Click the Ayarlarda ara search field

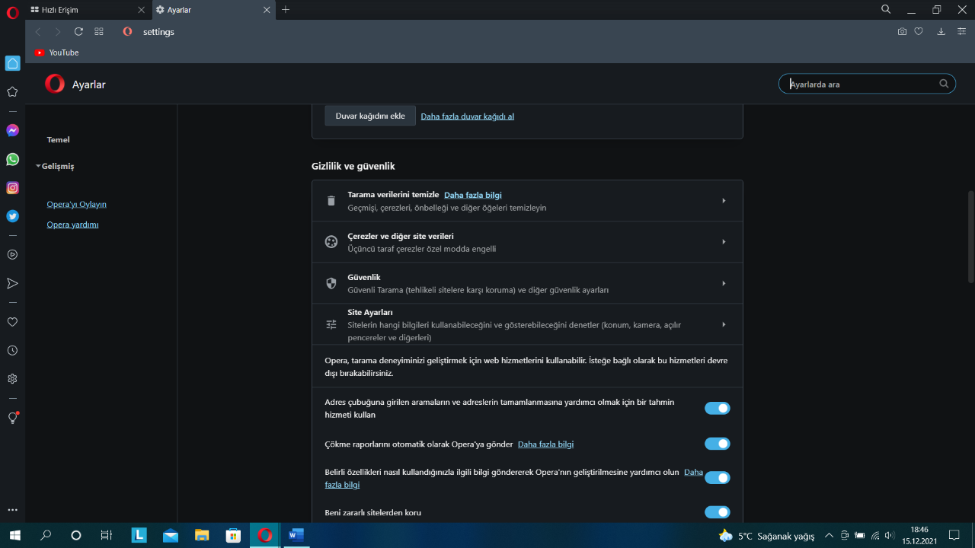point(867,84)
